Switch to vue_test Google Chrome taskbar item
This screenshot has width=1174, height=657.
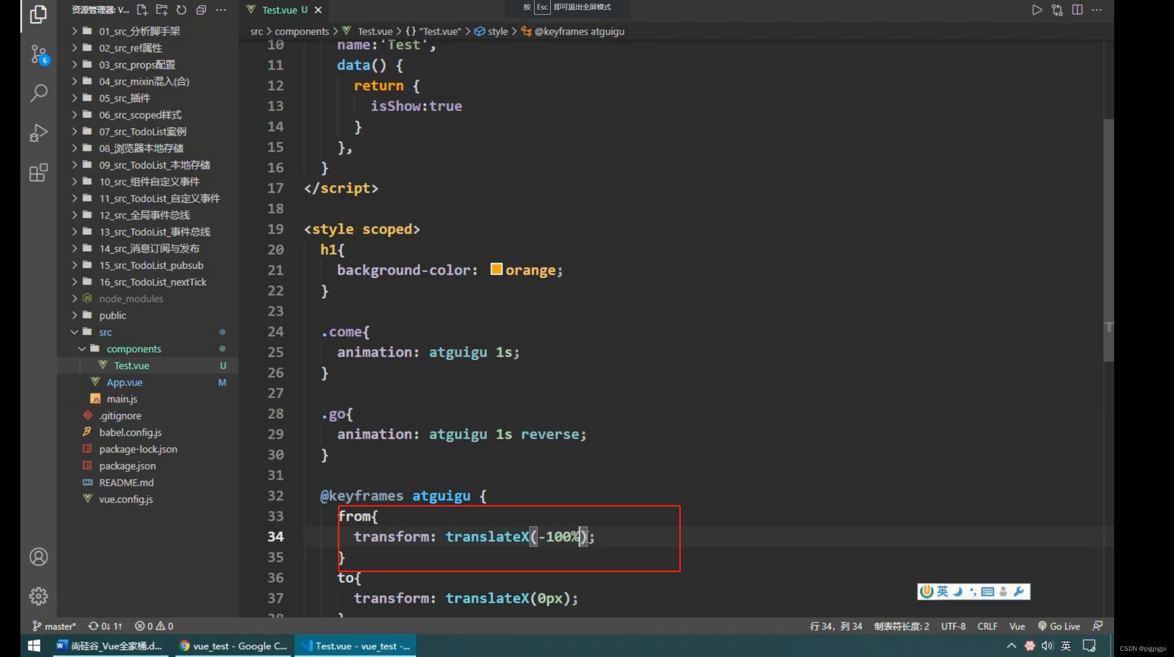pos(233,646)
